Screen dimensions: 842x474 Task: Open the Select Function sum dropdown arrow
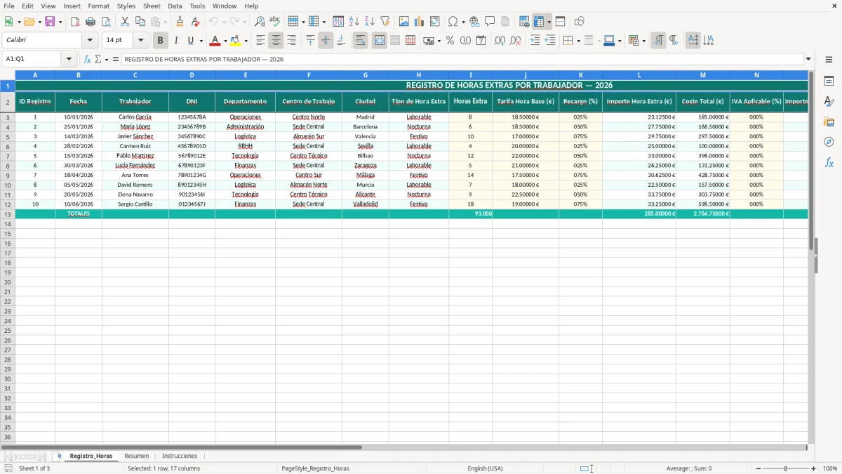click(x=106, y=59)
